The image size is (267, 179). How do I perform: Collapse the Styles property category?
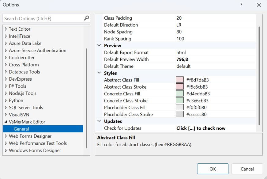pos(99,73)
